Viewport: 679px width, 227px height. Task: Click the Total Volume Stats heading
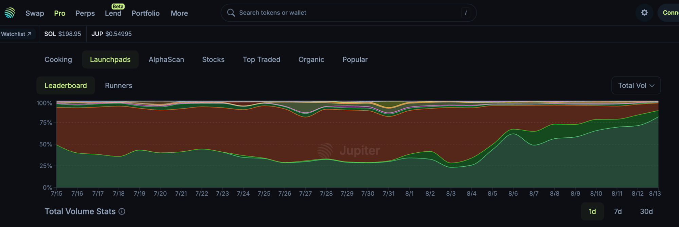pos(80,211)
